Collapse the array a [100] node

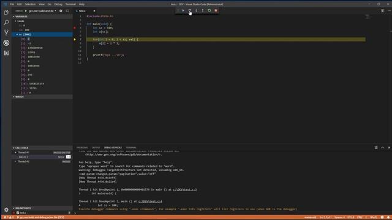click(x=17, y=34)
